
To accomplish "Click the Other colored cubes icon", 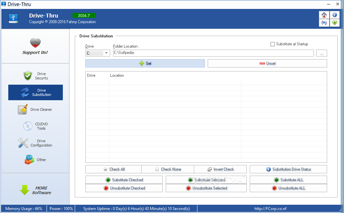I will point(29,159).
